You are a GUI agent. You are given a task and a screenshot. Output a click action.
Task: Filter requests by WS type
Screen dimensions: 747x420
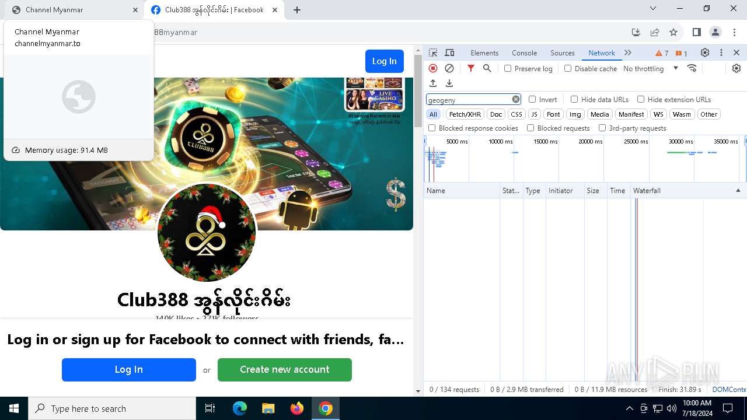(658, 114)
